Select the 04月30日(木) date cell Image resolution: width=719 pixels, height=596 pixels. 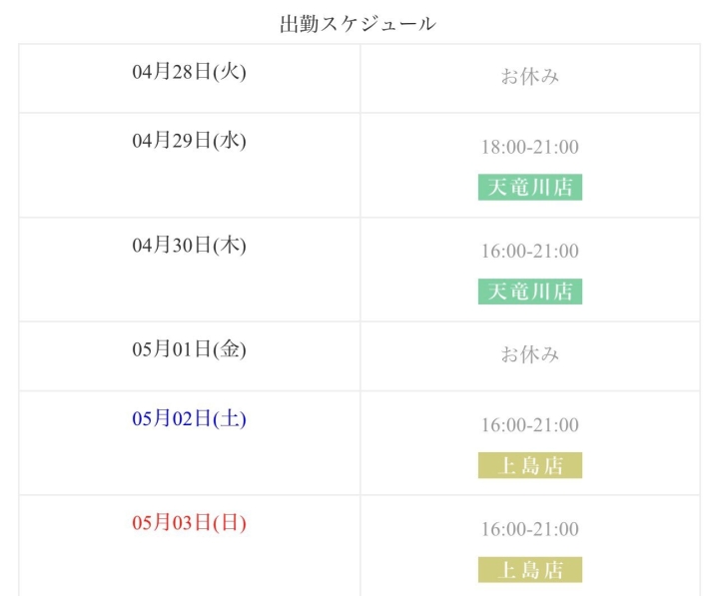(x=189, y=245)
